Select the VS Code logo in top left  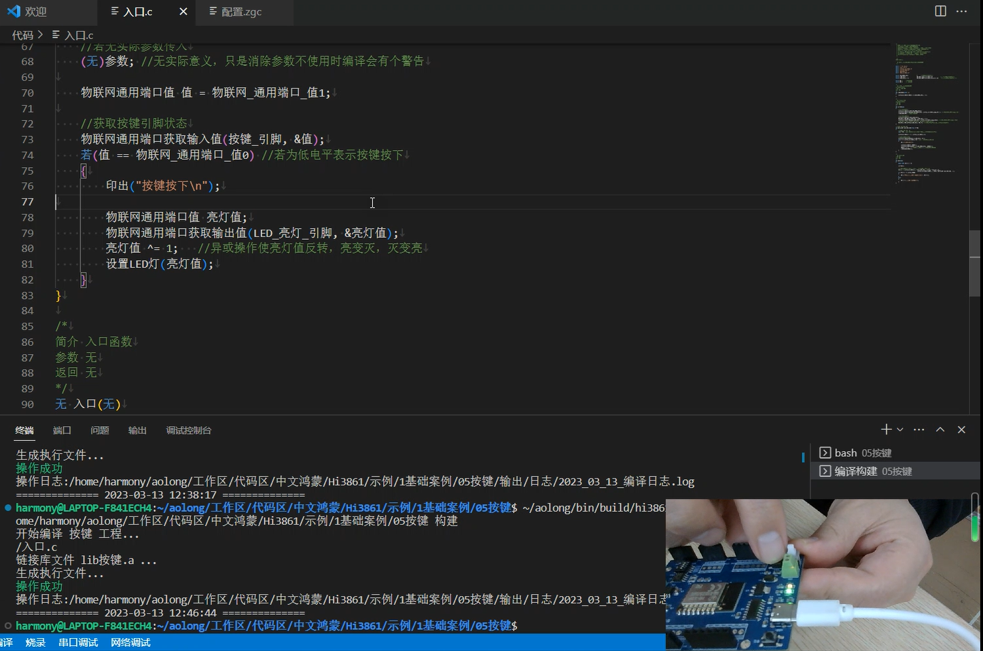14,11
